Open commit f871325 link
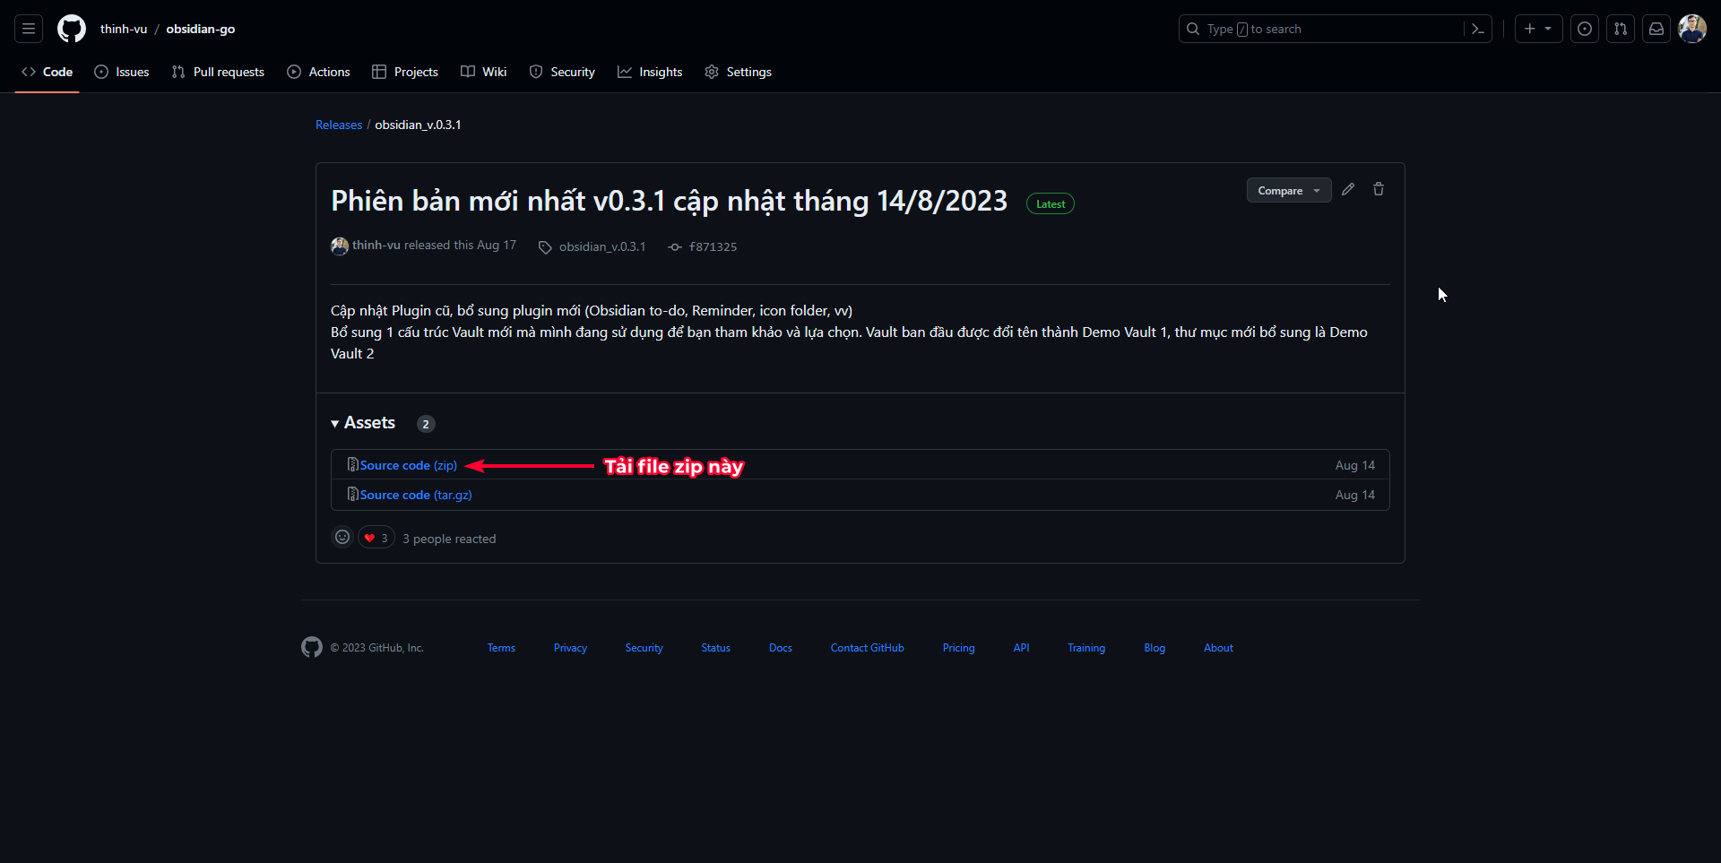The image size is (1721, 863). click(x=713, y=246)
